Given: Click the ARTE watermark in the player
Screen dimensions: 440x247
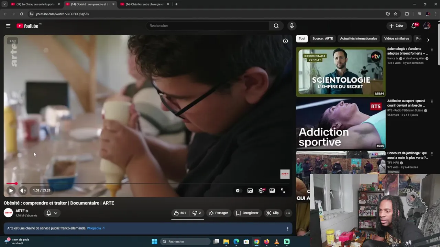Looking at the screenshot, I should (285, 174).
